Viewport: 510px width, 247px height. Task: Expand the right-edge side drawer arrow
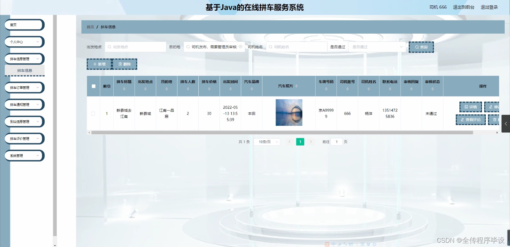(506, 124)
